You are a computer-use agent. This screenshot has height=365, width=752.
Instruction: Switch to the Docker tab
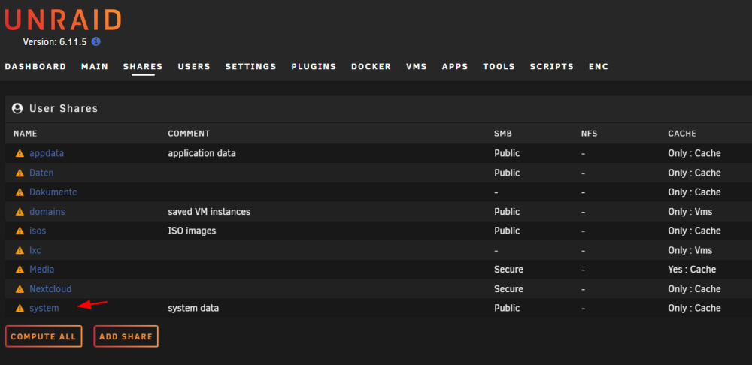[x=371, y=67]
